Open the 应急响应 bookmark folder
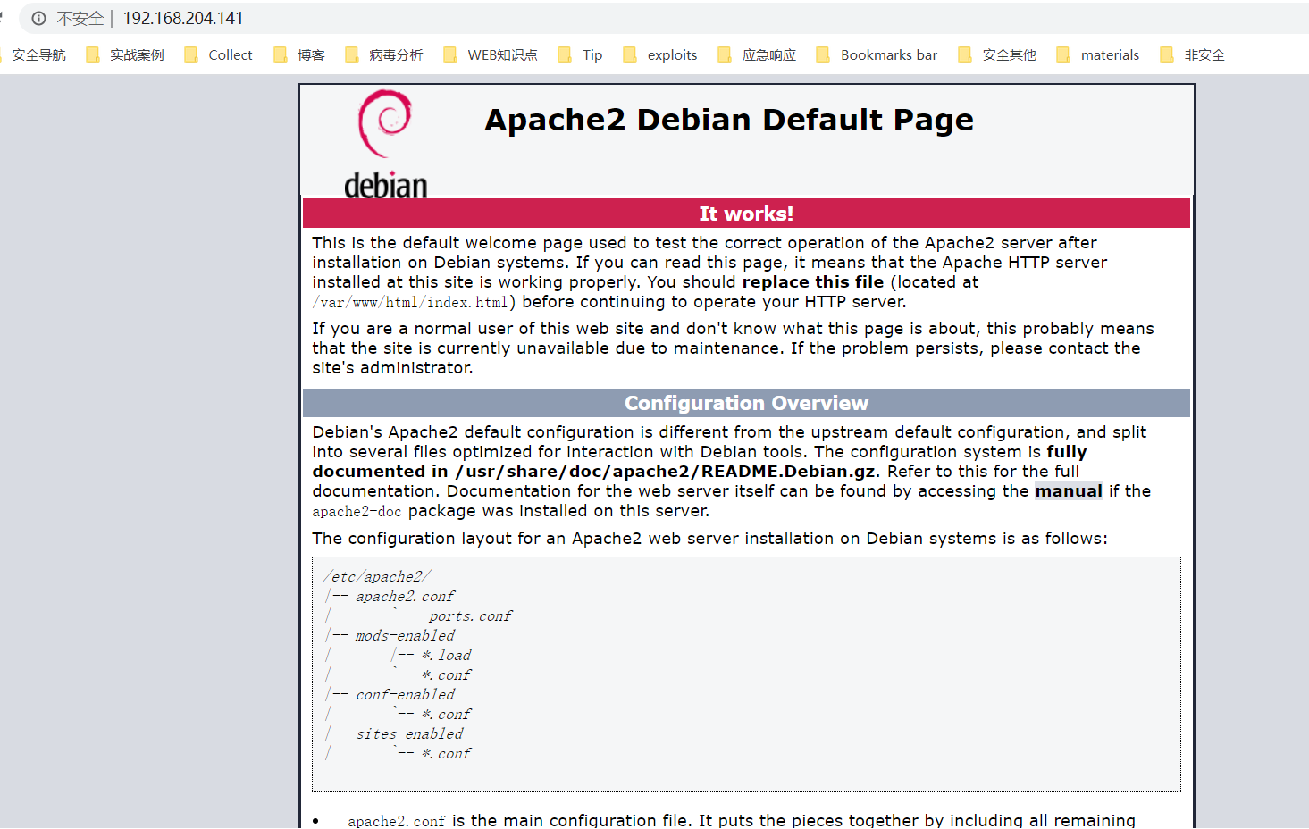 point(757,54)
